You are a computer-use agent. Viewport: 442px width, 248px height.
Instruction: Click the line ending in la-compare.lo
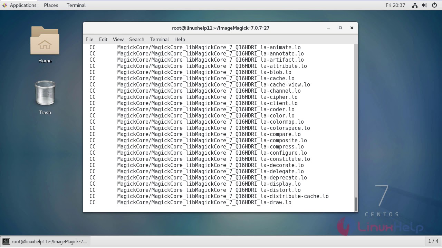(x=195, y=134)
